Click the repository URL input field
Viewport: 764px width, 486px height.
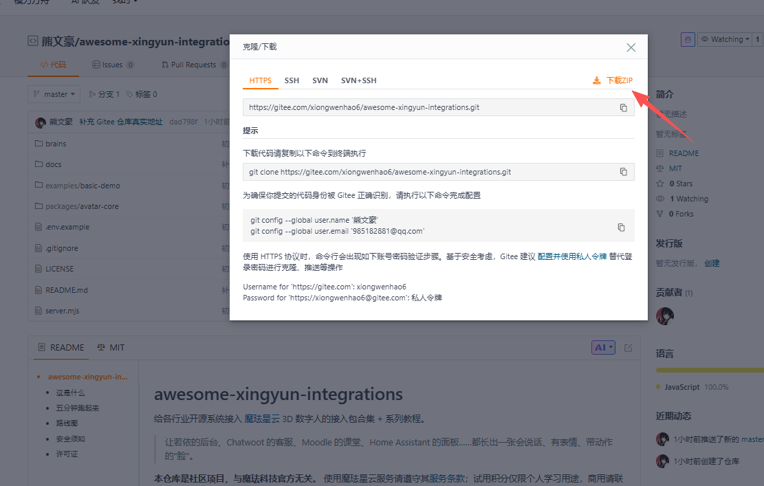coord(439,108)
